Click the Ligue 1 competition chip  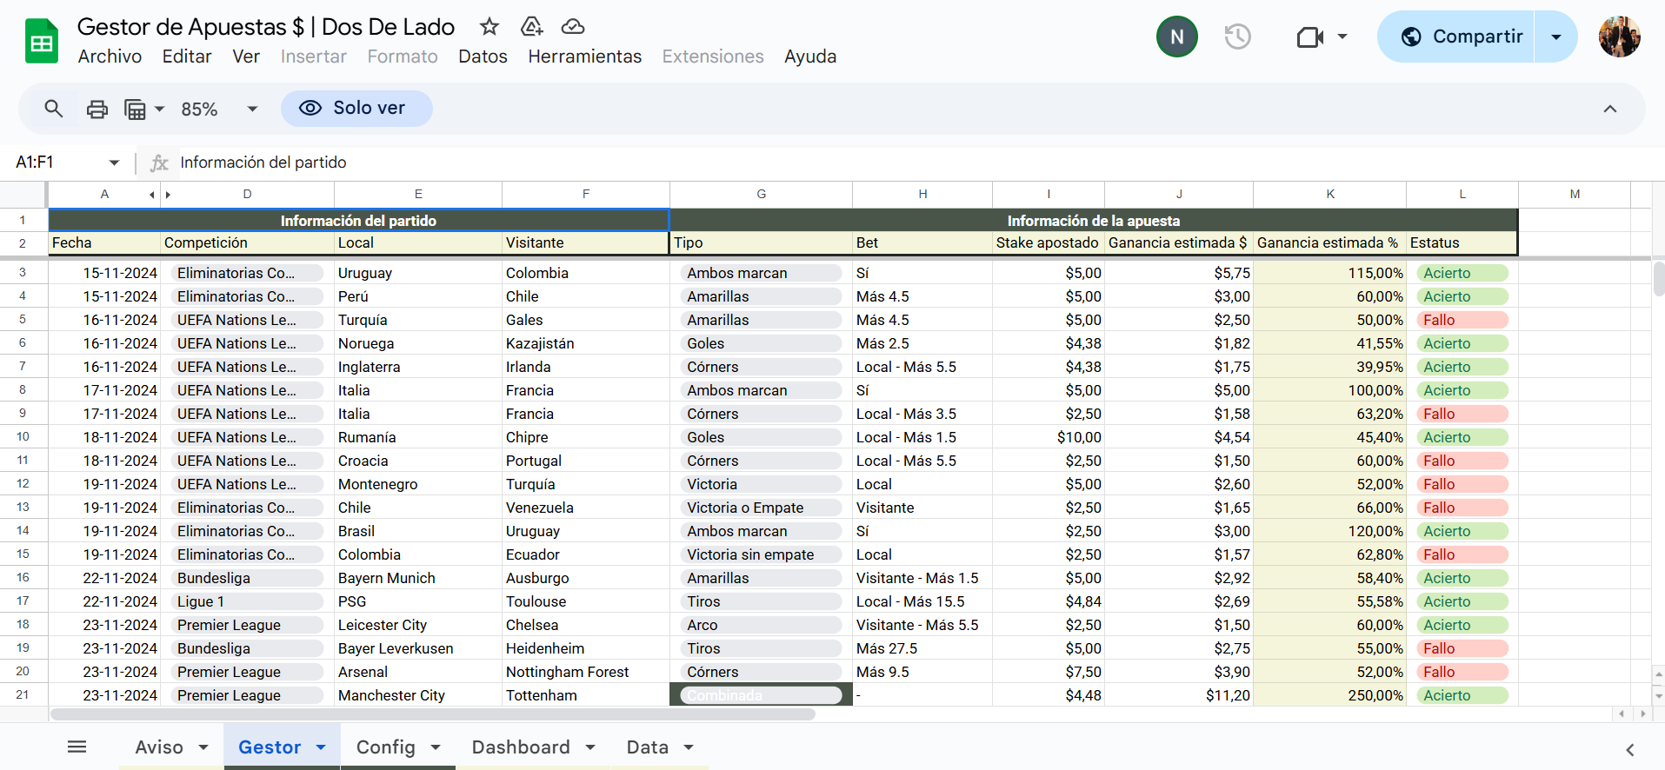pyautogui.click(x=247, y=601)
